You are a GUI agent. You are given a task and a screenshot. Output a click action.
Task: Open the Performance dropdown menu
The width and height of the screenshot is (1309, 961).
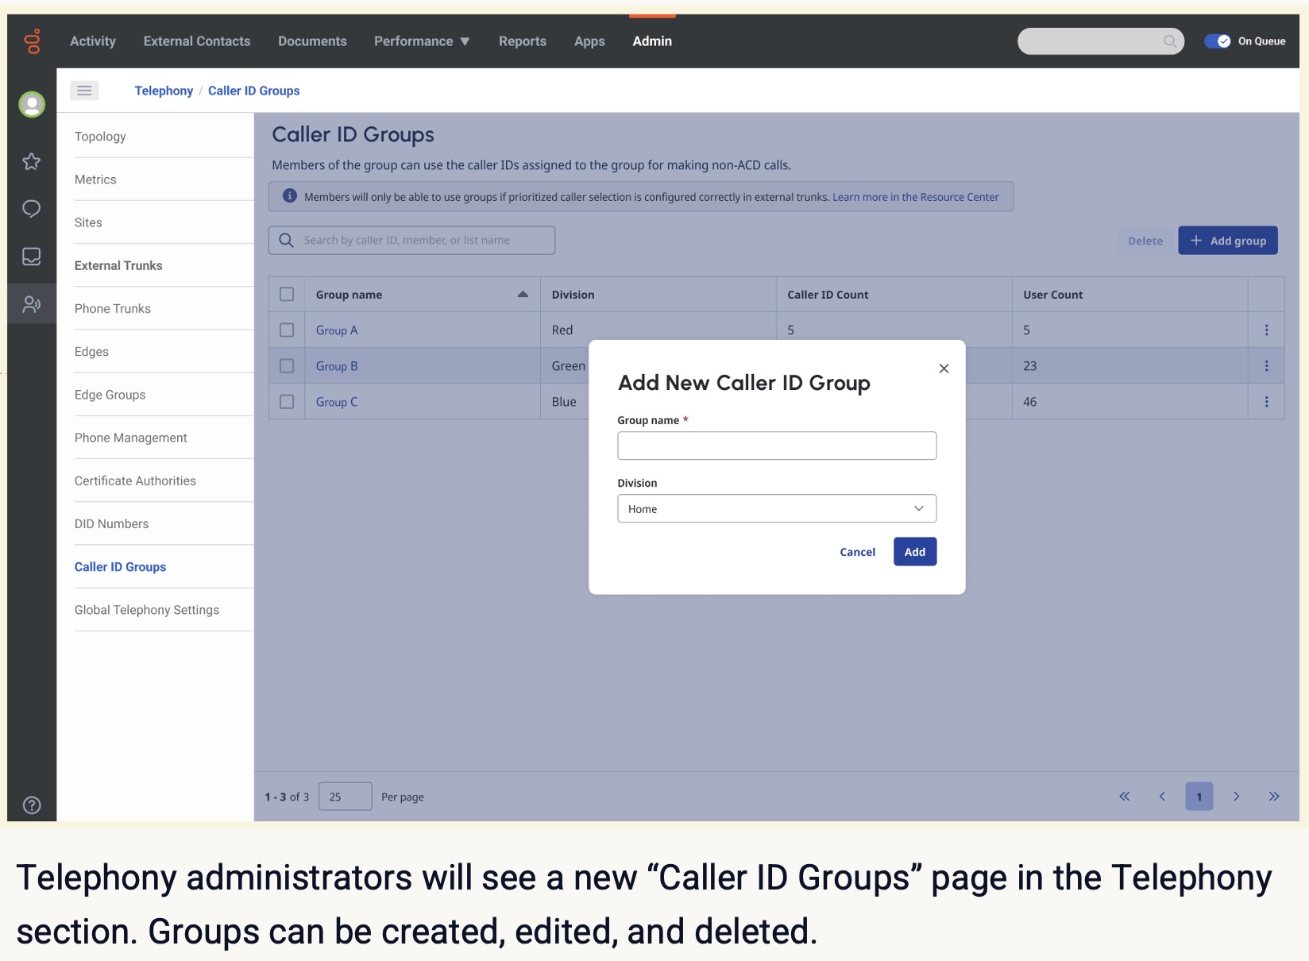click(422, 41)
